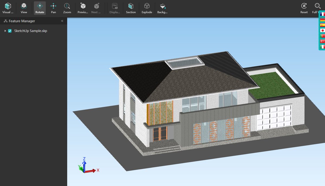325x186 pixels.
Task: Switch language with the Japanese flag
Action: pyautogui.click(x=322, y=30)
